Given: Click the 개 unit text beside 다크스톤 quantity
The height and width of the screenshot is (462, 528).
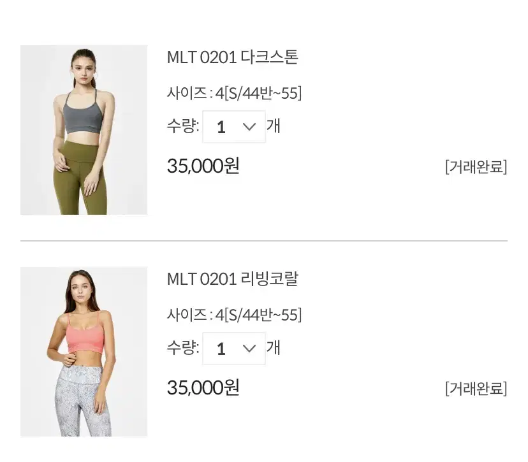Looking at the screenshot, I should 274,126.
